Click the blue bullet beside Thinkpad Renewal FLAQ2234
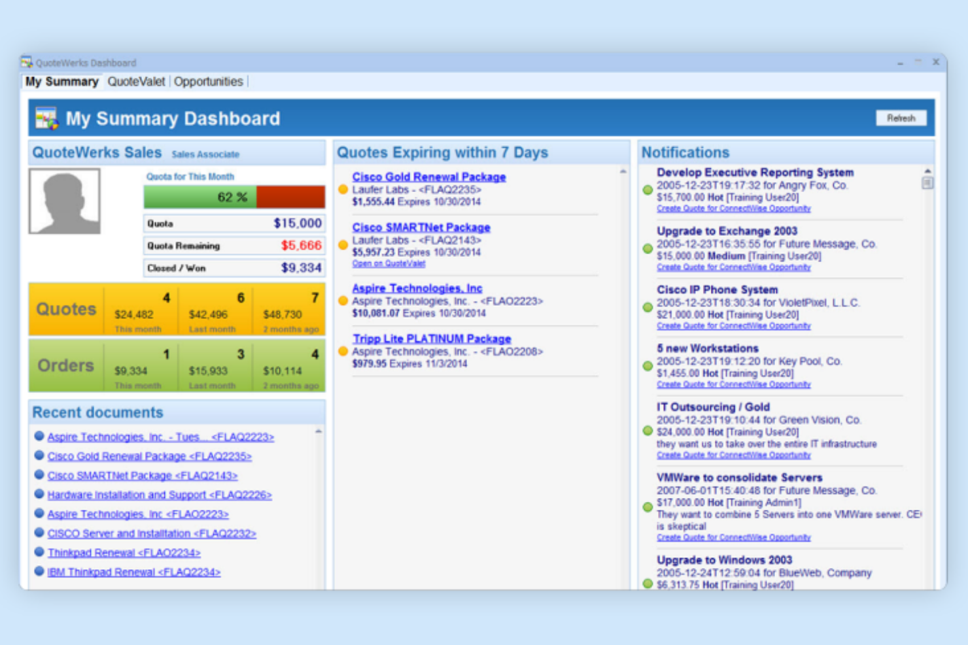This screenshot has height=645, width=968. pyautogui.click(x=39, y=552)
